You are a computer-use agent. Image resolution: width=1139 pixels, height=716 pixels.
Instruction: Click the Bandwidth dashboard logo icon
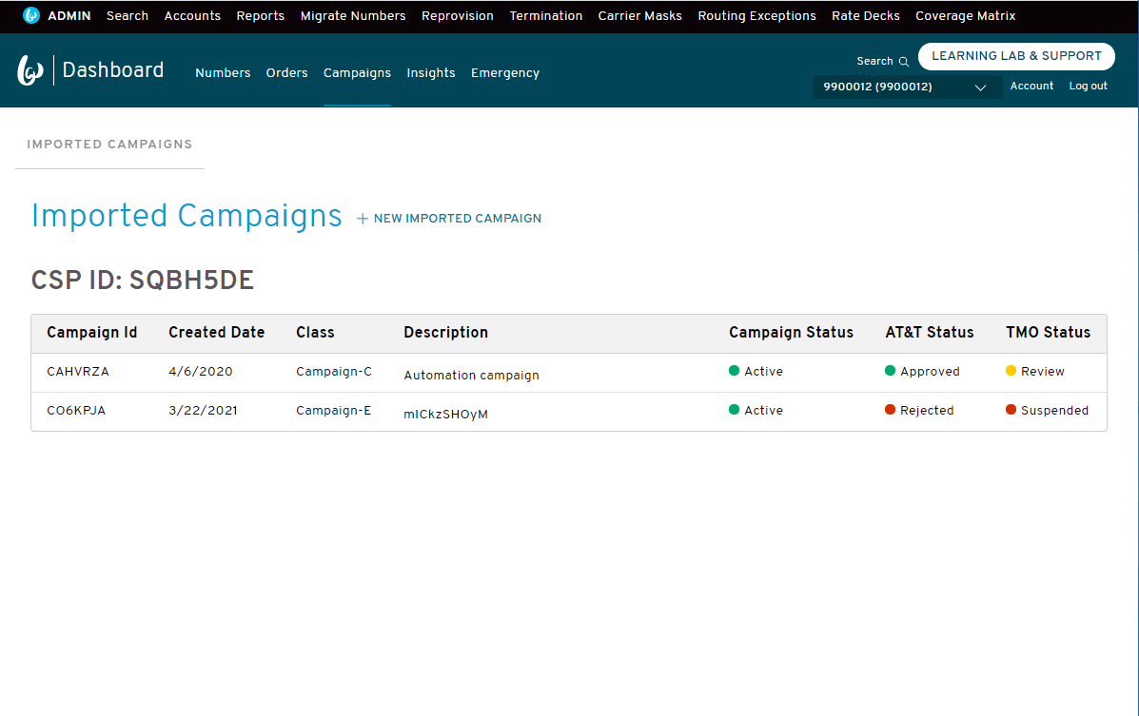[x=29, y=70]
